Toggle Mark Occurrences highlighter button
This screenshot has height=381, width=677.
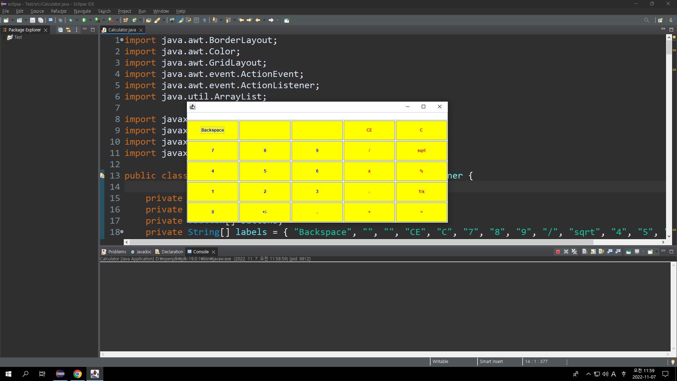pos(181,20)
